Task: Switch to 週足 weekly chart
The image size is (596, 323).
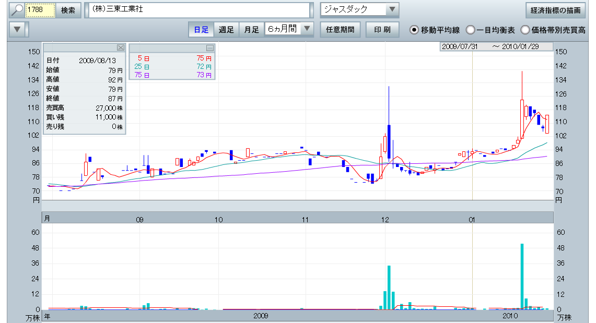Action: [x=226, y=29]
